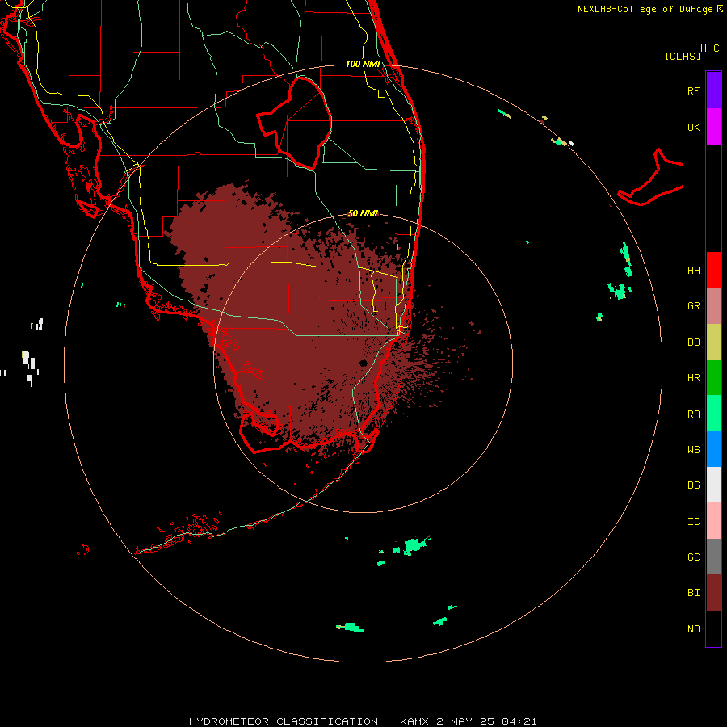Viewport: 727px width, 727px height.
Task: Click the 'HA' legend label
Action: (693, 271)
